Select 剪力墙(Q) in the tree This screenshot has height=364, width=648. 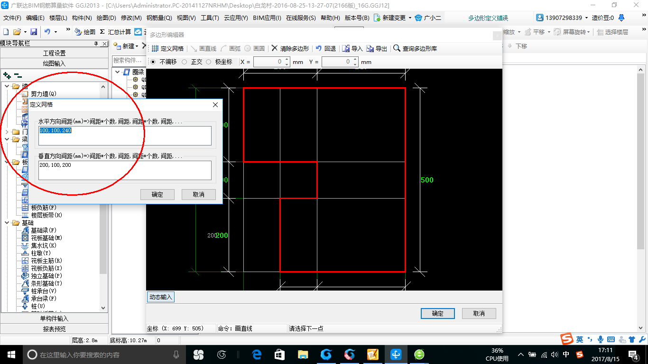click(x=44, y=94)
